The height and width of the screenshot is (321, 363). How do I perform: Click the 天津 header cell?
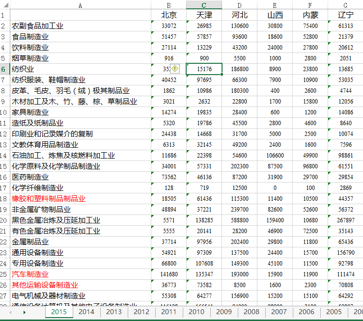[204, 15]
